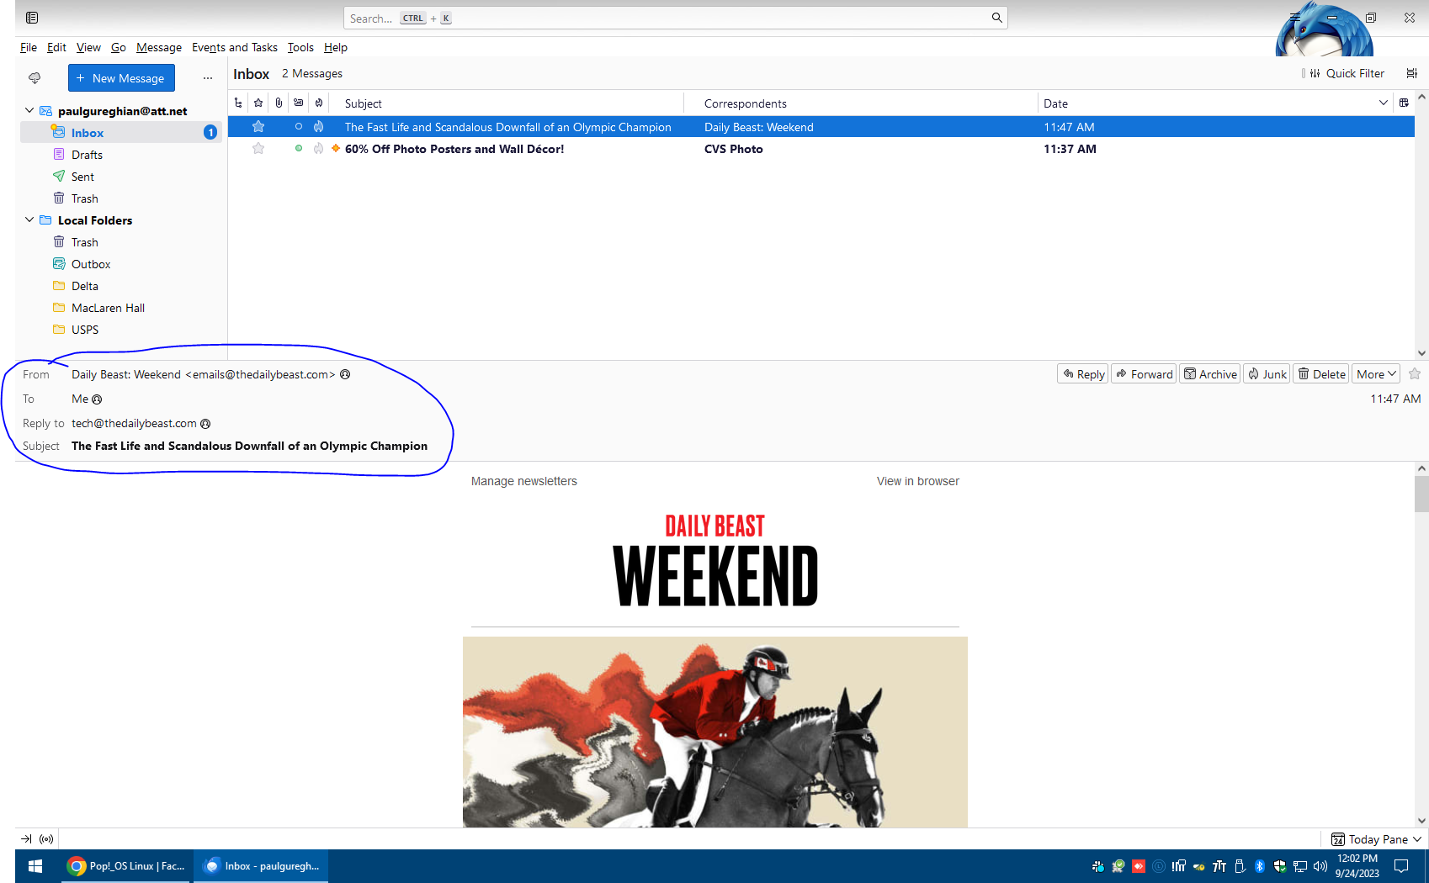Toggle star on Daily Beast message

(258, 127)
